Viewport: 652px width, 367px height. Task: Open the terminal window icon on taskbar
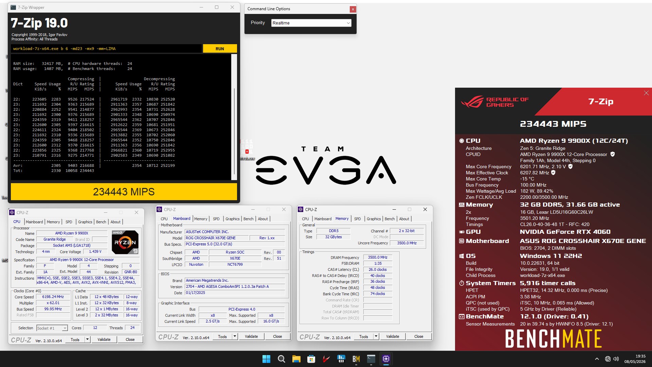pyautogui.click(x=371, y=359)
